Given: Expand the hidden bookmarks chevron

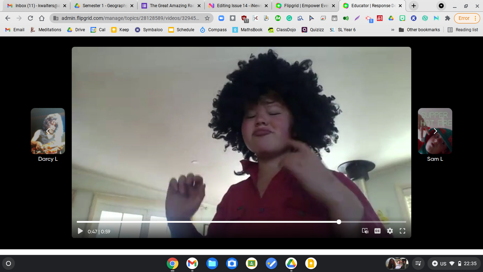Looking at the screenshot, I should pos(392,30).
